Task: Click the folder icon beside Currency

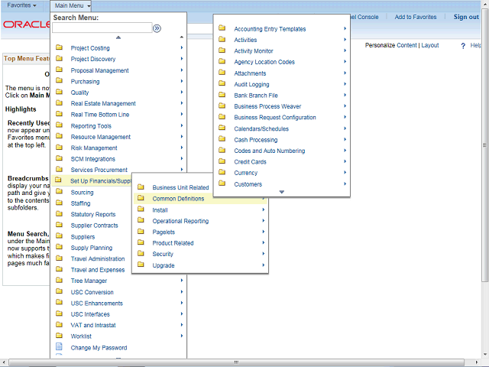Action: (x=222, y=172)
